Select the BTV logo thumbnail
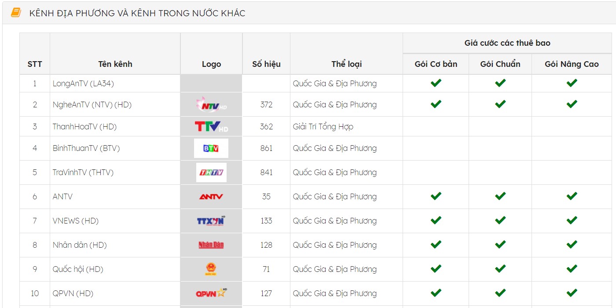This screenshot has width=616, height=308. click(x=211, y=148)
